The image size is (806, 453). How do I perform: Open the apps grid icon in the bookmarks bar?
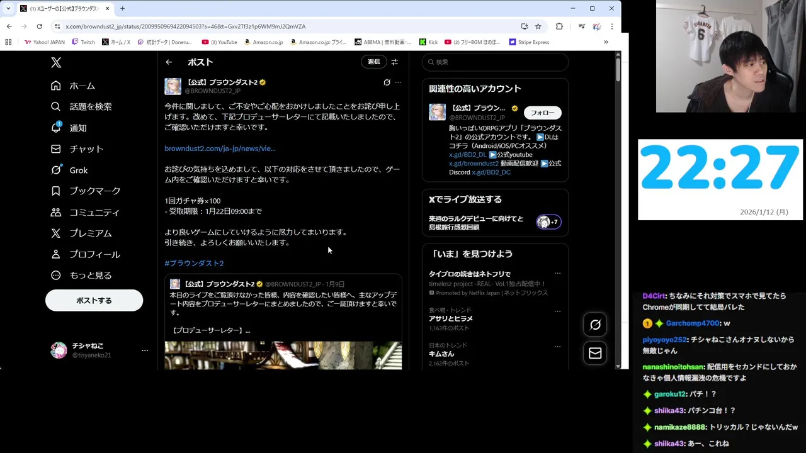pos(8,42)
